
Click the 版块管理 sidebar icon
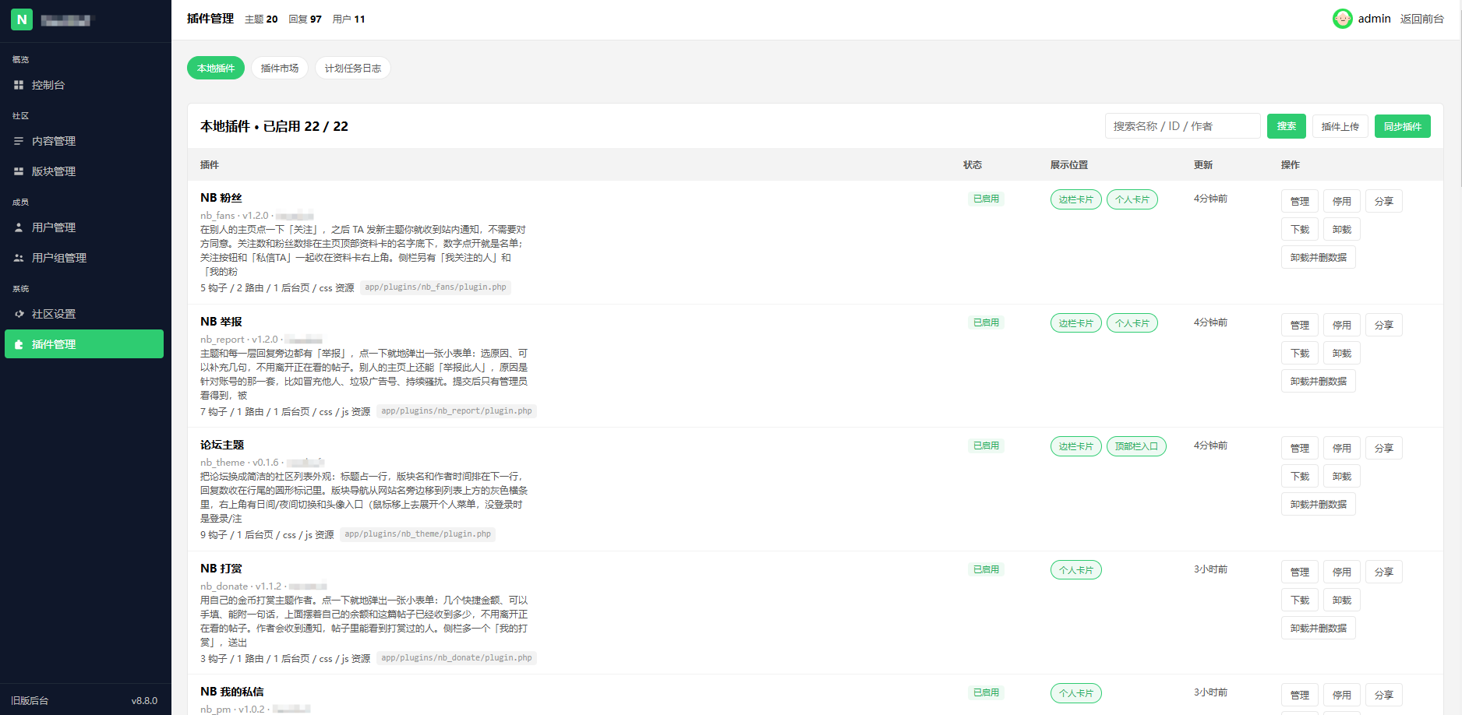coord(19,171)
